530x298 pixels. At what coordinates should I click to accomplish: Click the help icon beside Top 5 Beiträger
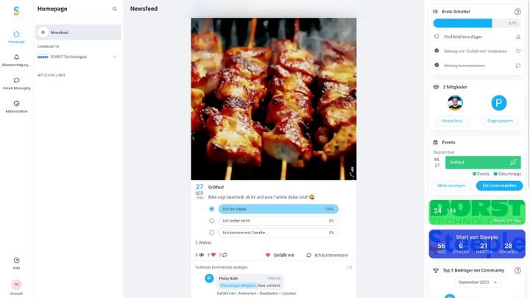(x=517, y=270)
